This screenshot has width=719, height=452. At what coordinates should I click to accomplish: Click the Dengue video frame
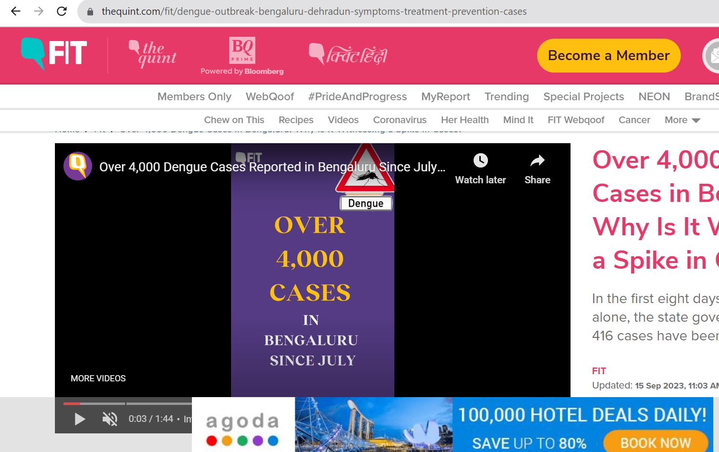pos(313,270)
